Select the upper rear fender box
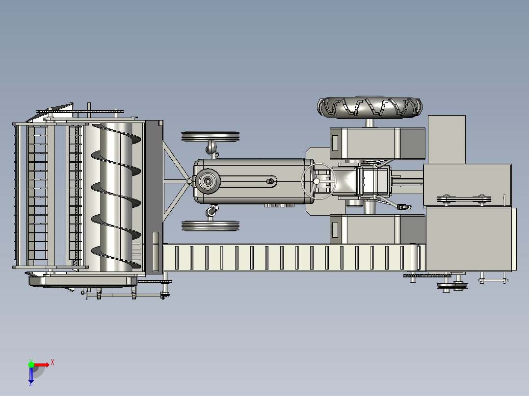The image size is (529, 396). pyautogui.click(x=377, y=144)
